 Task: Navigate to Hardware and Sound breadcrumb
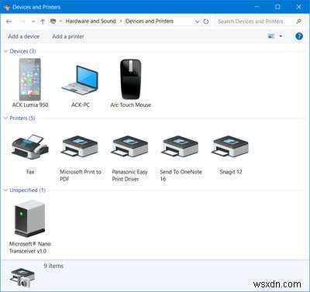91,21
